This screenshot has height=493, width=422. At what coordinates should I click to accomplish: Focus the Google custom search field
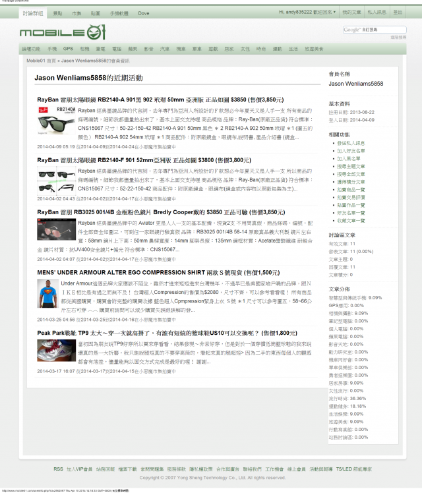click(x=375, y=30)
